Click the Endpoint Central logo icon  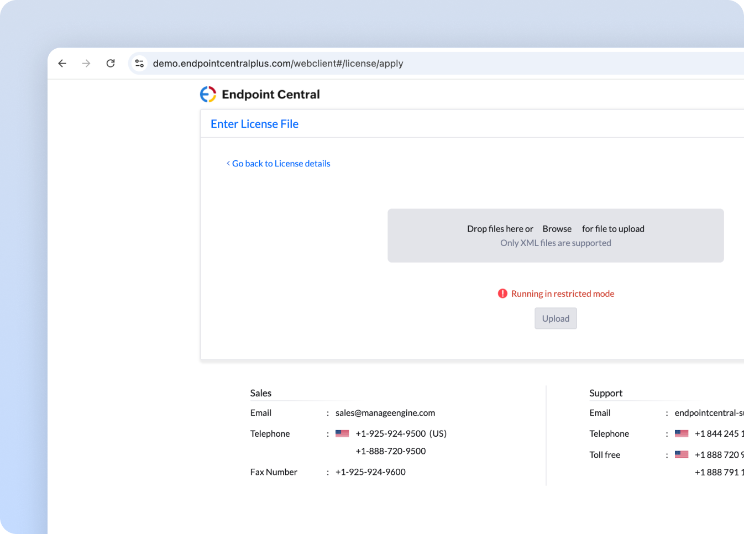click(x=208, y=95)
